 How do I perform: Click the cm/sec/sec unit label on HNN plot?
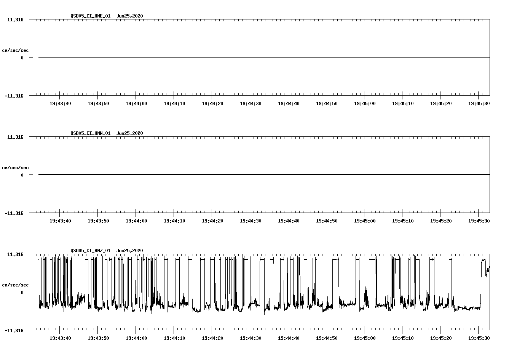click(15, 168)
